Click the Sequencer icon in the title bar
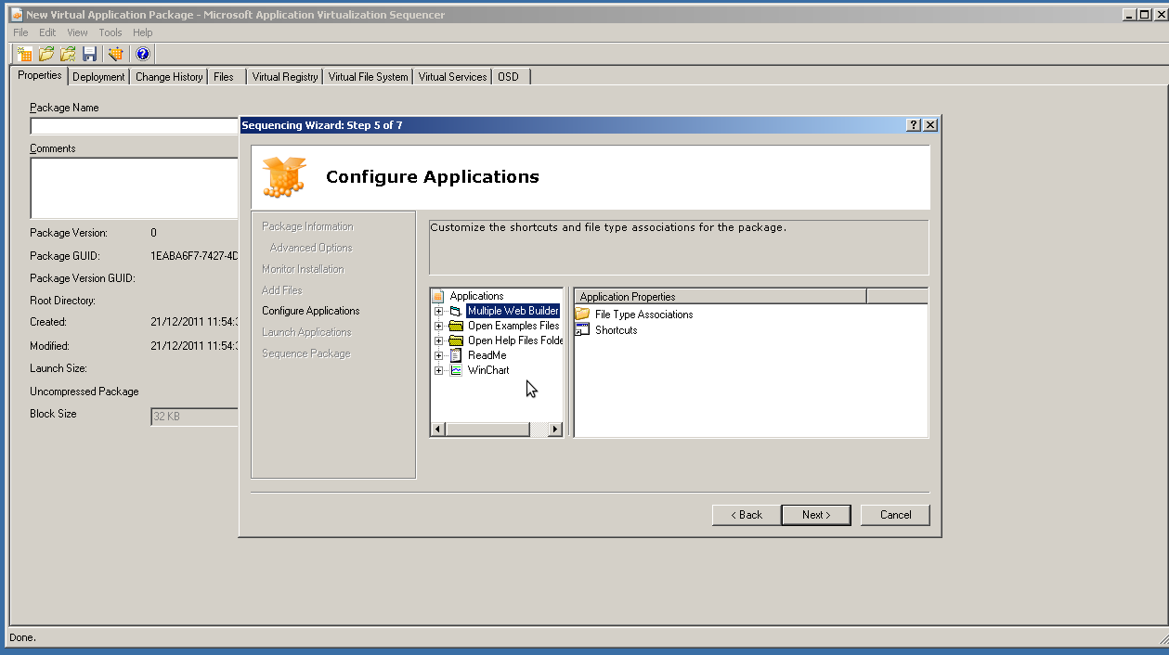The width and height of the screenshot is (1169, 655). point(17,15)
